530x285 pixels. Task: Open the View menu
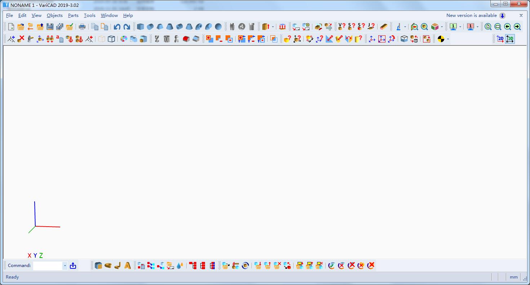point(36,15)
